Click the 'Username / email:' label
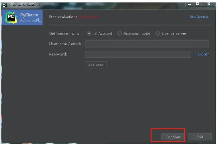This screenshot has width=217, height=144. point(65,44)
